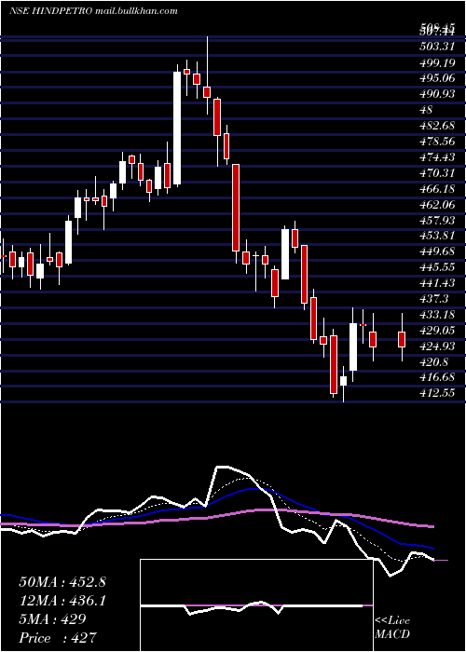Image resolution: width=466 pixels, height=652 pixels.
Task: Click the 474.43 price axis label
Action: coord(436,157)
